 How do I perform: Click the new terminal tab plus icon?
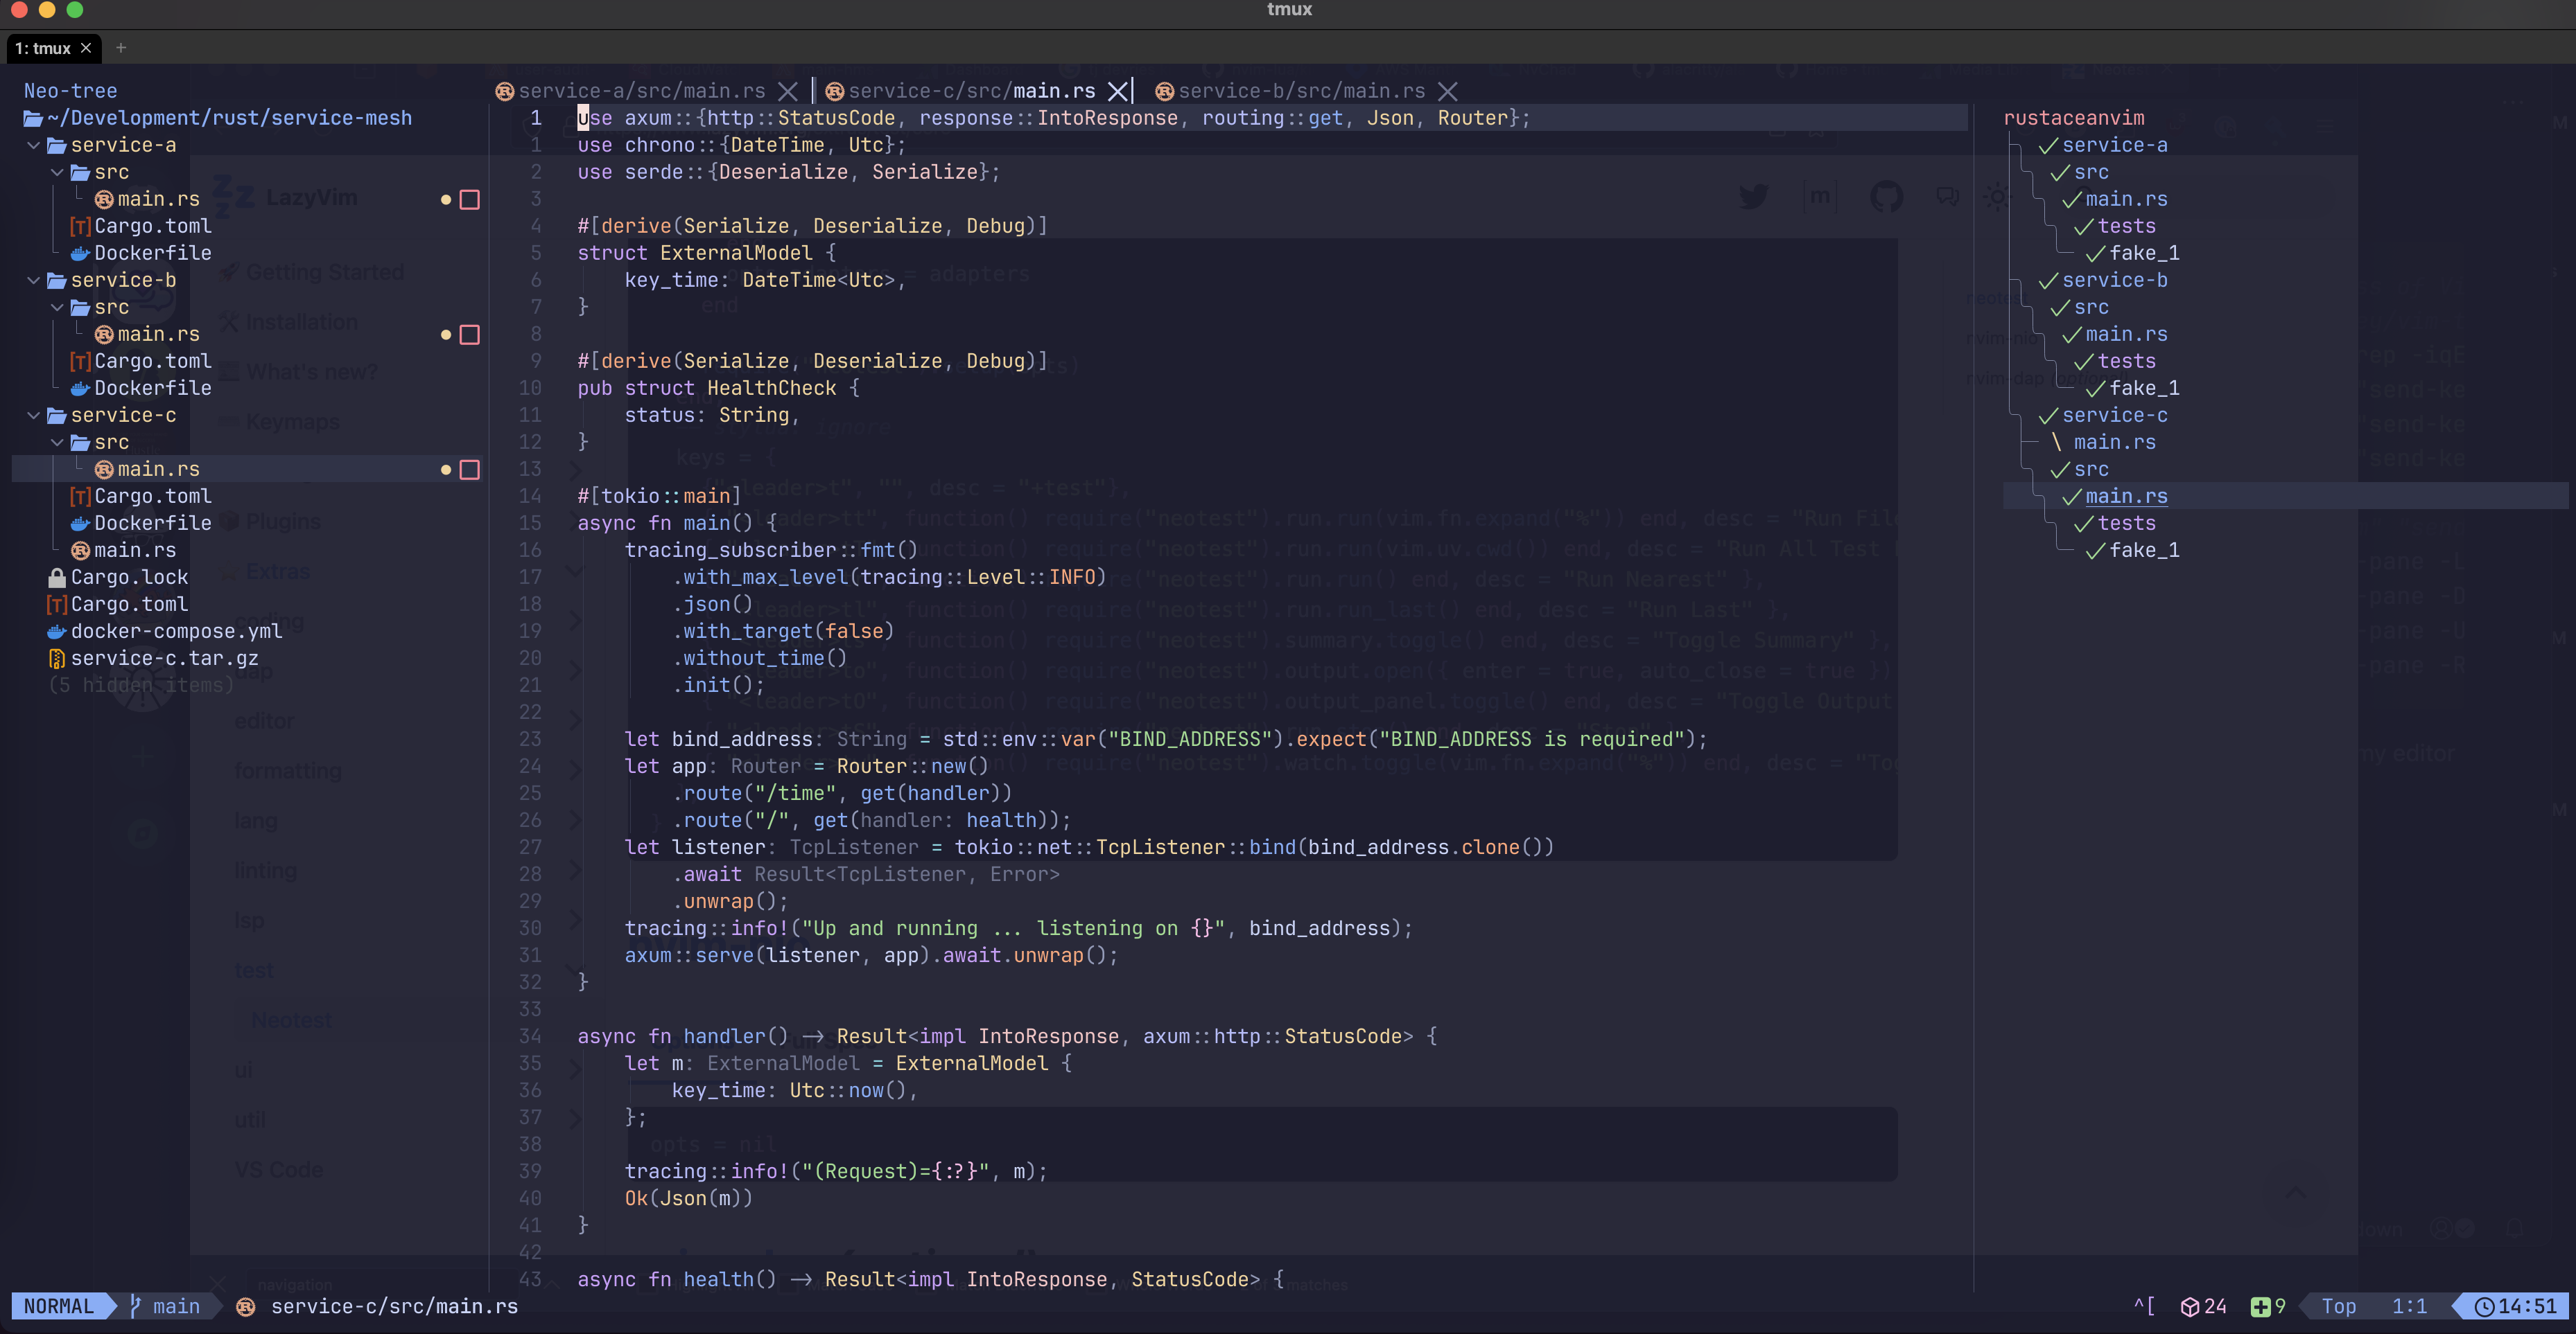click(121, 48)
